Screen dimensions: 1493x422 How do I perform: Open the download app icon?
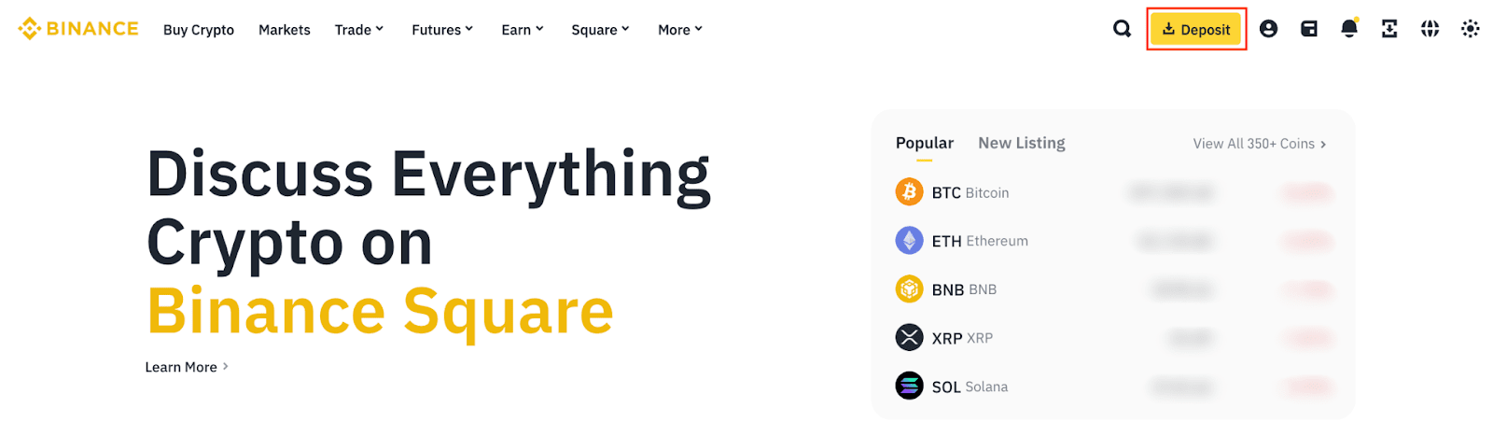click(1389, 29)
